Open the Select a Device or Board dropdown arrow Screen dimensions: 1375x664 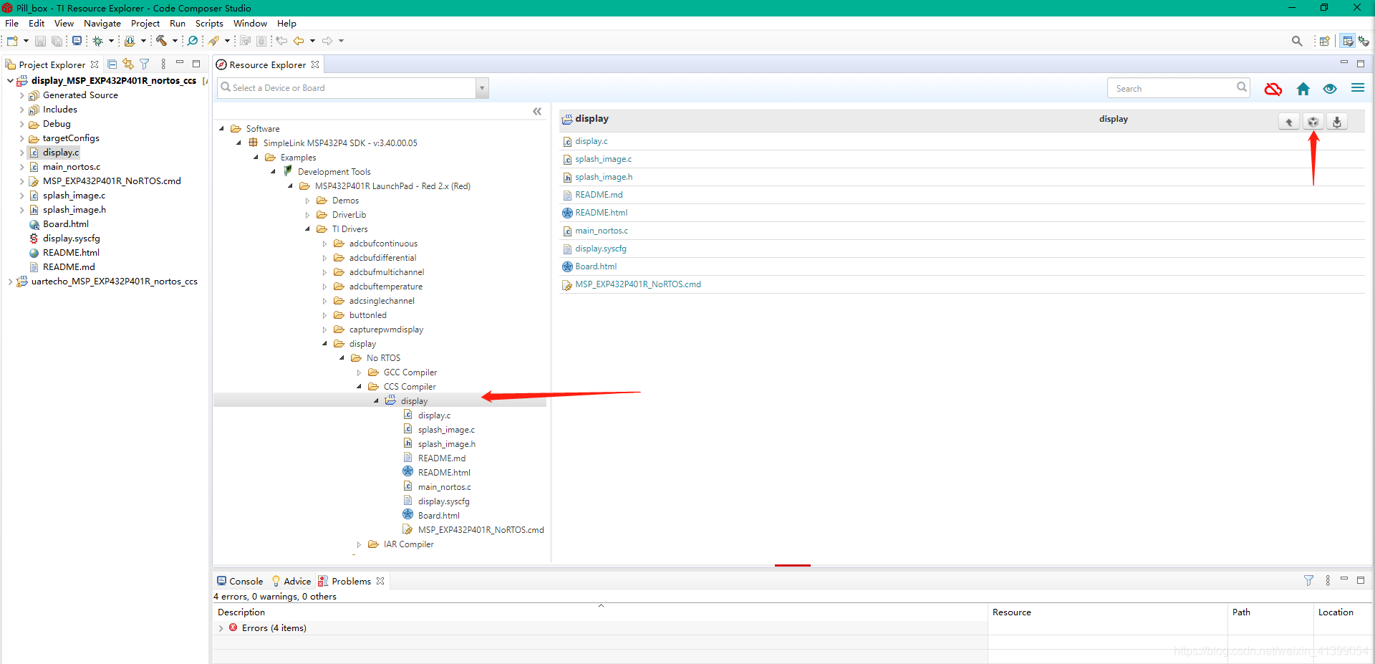482,88
